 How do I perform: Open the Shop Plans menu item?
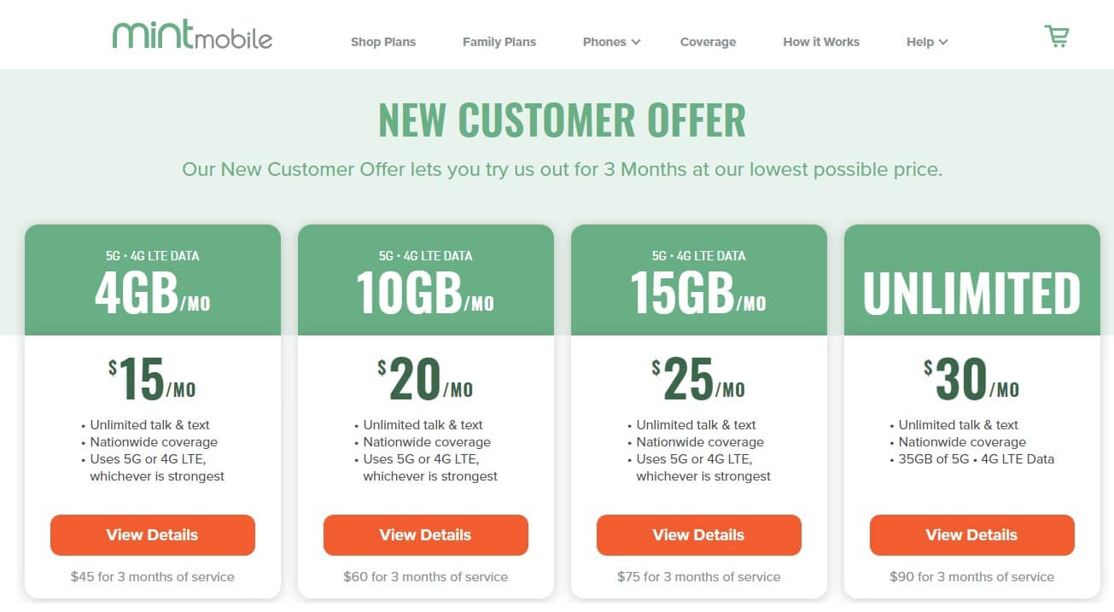point(383,42)
